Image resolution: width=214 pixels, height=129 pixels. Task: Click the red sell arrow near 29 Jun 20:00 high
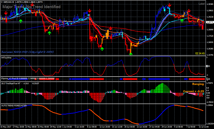tap(169, 5)
